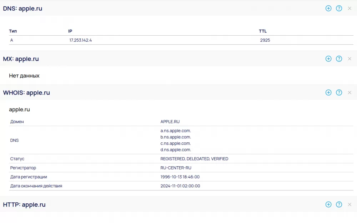Click the Дата регистрации row label
The width and height of the screenshot is (357, 223).
(x=29, y=177)
